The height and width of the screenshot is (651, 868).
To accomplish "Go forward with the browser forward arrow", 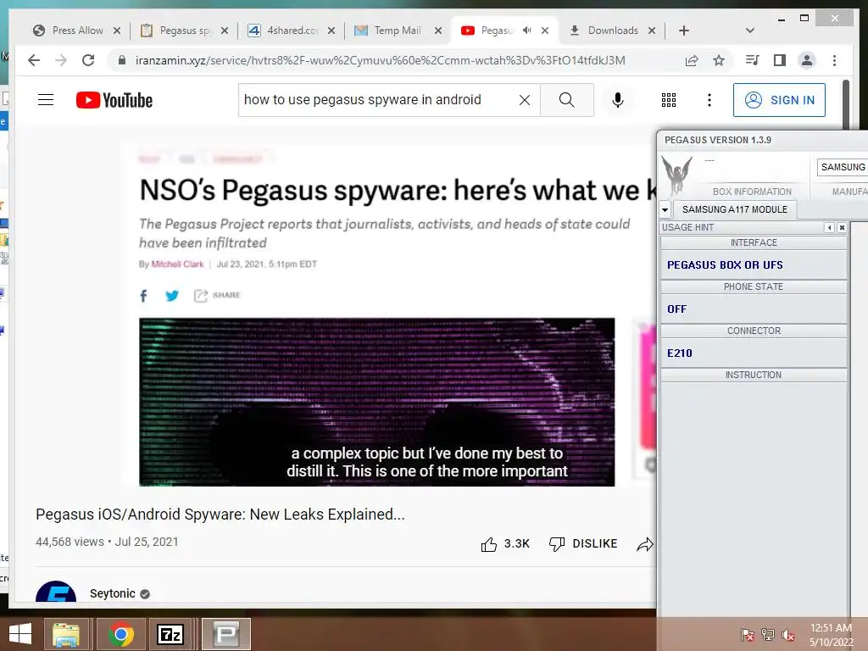I will [61, 60].
